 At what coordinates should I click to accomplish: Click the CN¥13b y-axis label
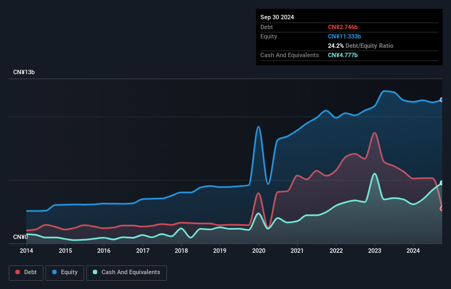(24, 72)
